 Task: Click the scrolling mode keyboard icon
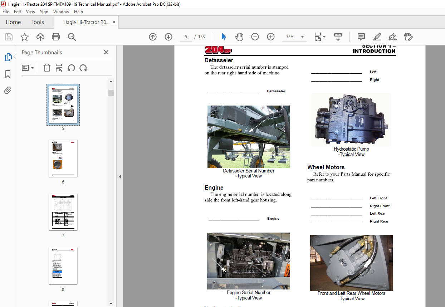point(338,37)
